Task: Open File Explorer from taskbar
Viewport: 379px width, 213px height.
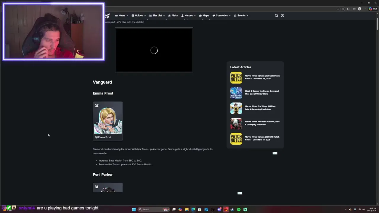Action: 187,209
